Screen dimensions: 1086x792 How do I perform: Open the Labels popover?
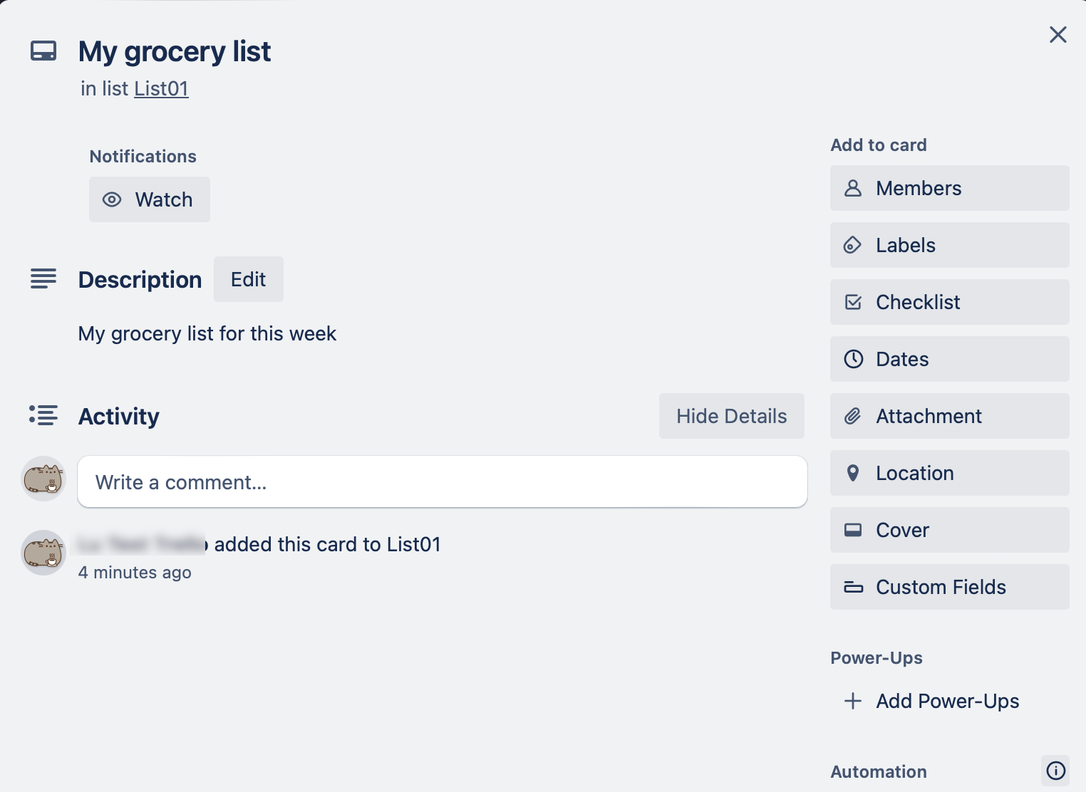(x=949, y=245)
